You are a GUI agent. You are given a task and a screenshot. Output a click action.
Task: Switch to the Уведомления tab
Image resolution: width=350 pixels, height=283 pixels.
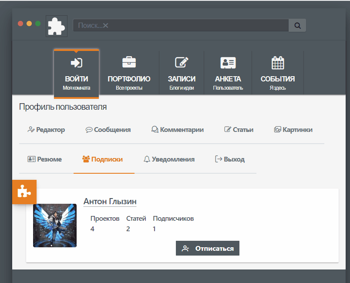[169, 159]
